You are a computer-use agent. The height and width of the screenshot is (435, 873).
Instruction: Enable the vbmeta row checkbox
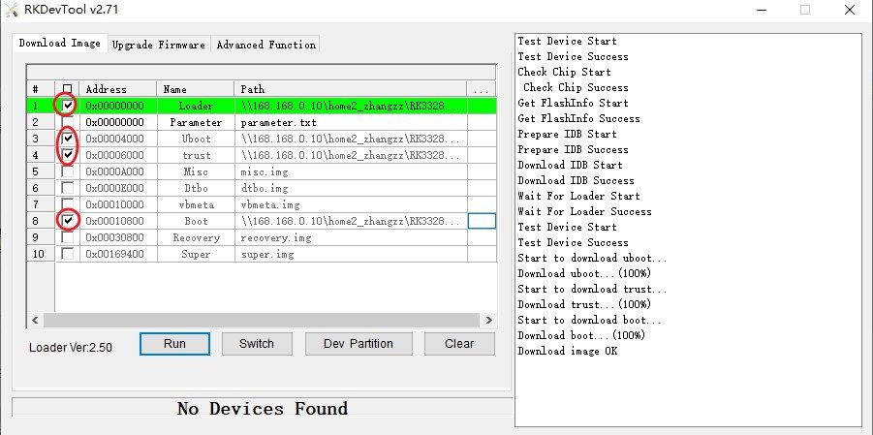(68, 204)
